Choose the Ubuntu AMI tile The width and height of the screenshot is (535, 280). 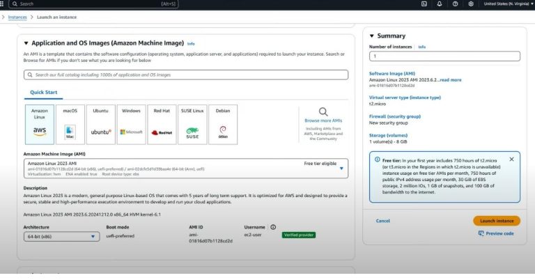click(x=101, y=124)
